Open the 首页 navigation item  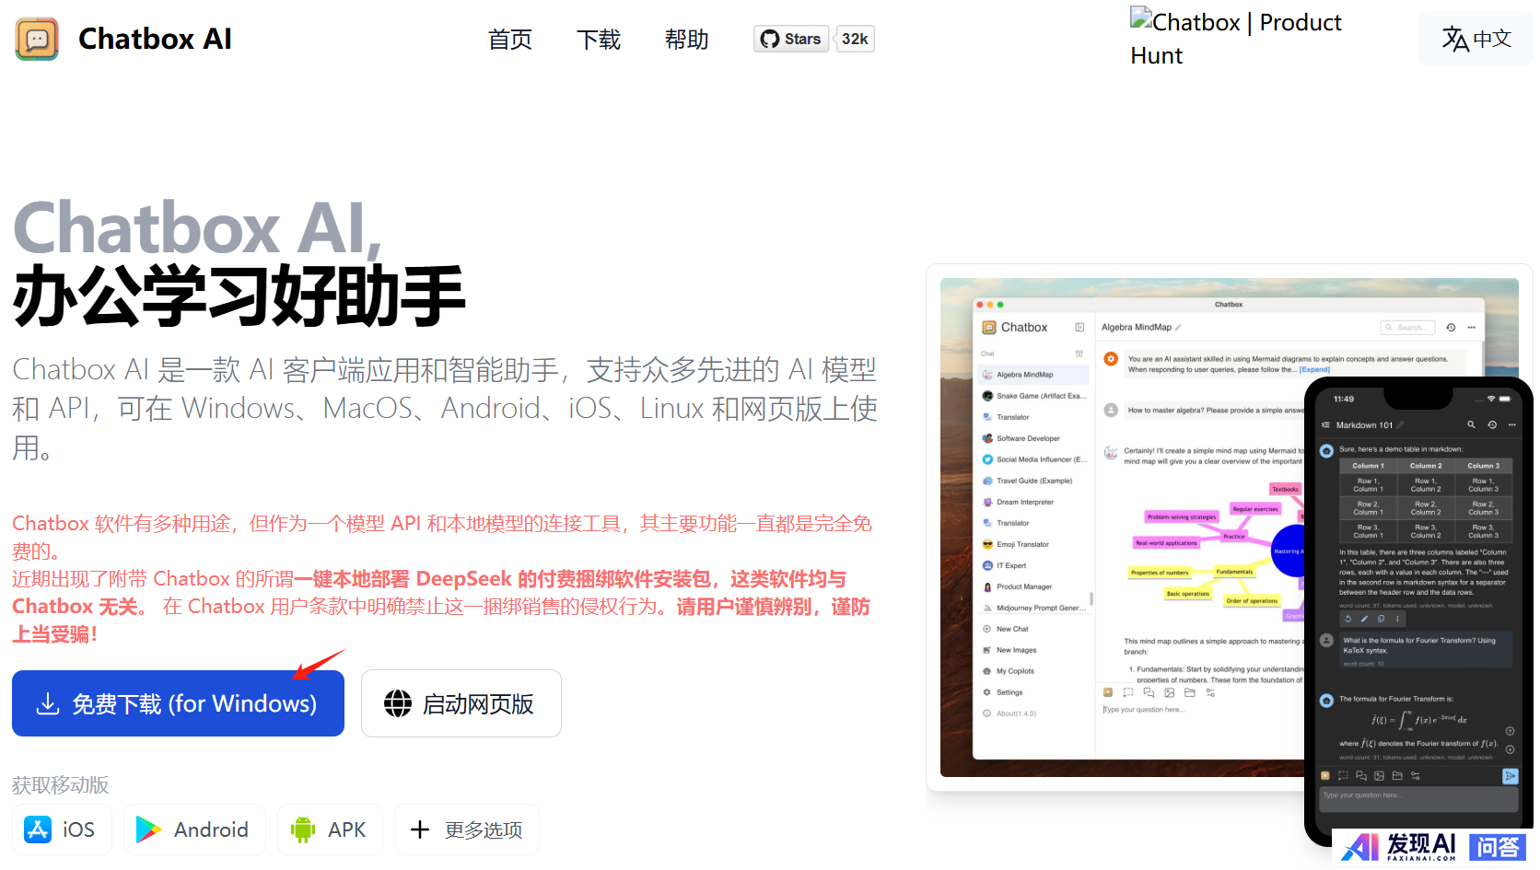(510, 40)
